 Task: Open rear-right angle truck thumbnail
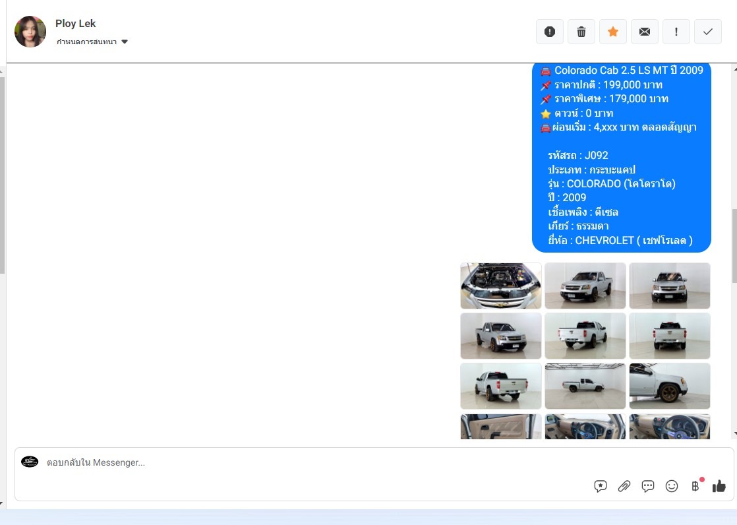pos(501,386)
